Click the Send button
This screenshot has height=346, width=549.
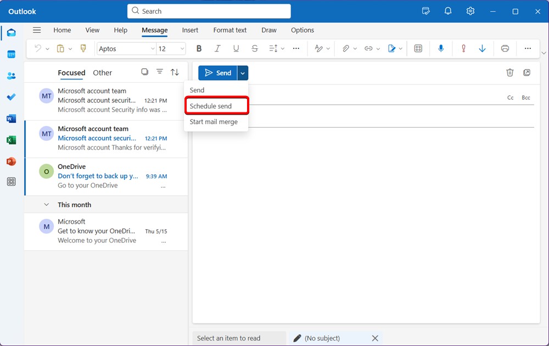218,72
